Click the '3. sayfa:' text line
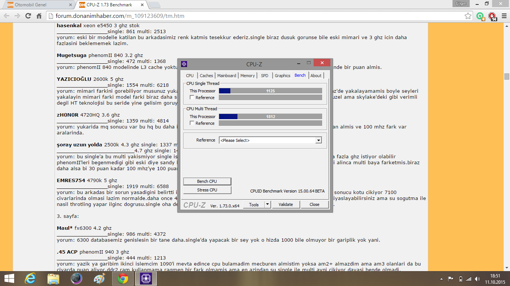 (68, 216)
